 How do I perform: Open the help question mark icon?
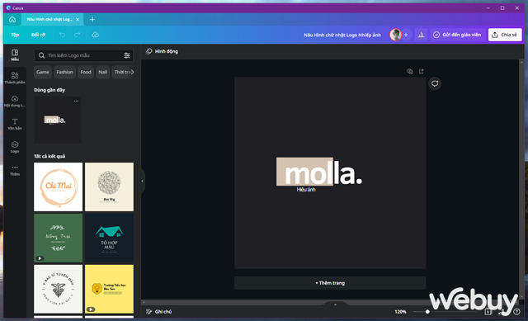(516, 312)
